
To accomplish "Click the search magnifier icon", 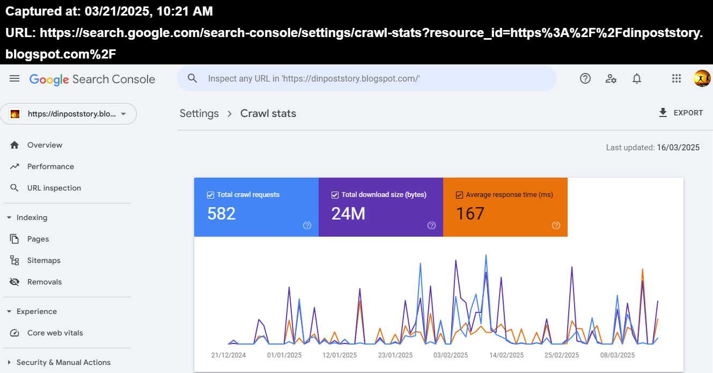I will pyautogui.click(x=193, y=78).
